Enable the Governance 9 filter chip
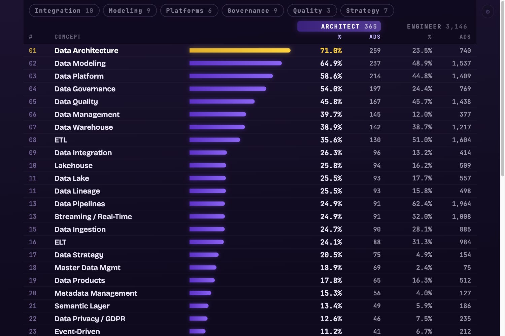 252,11
